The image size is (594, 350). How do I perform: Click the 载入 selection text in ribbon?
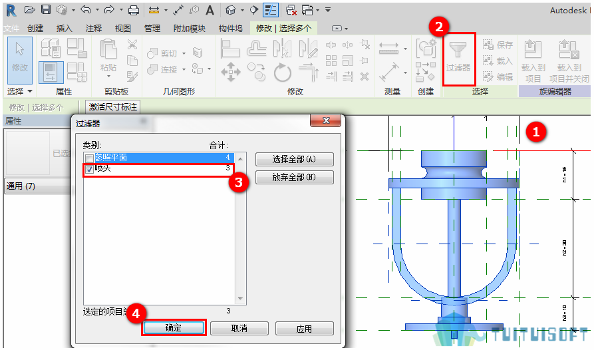[504, 61]
